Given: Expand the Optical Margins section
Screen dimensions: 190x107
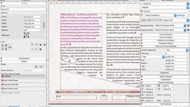Looking at the screenshot, I should tap(165, 77).
